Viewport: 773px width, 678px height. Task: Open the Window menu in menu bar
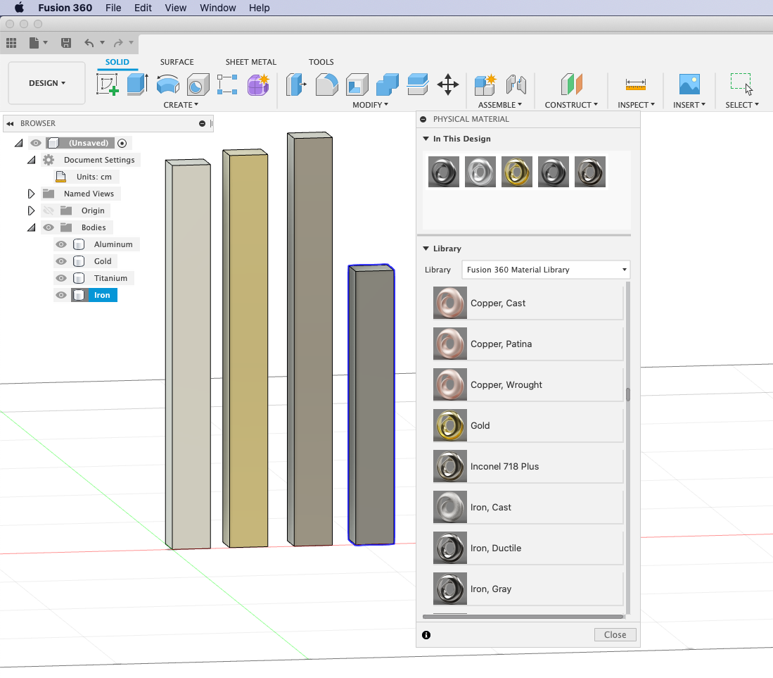click(217, 8)
